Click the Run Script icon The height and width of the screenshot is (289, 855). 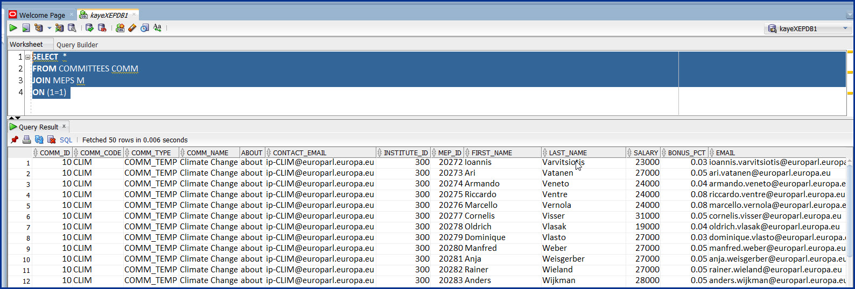click(26, 28)
